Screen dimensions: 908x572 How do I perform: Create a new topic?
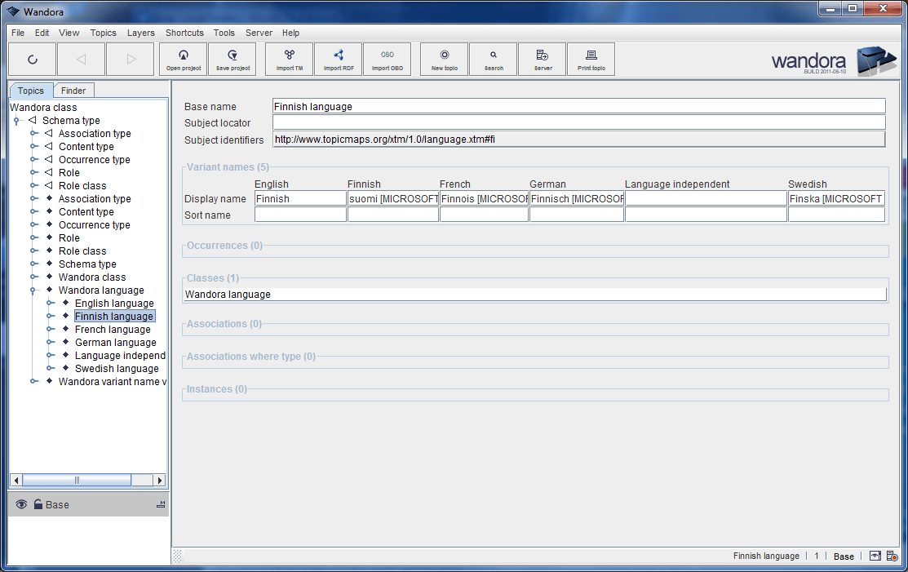tap(443, 58)
